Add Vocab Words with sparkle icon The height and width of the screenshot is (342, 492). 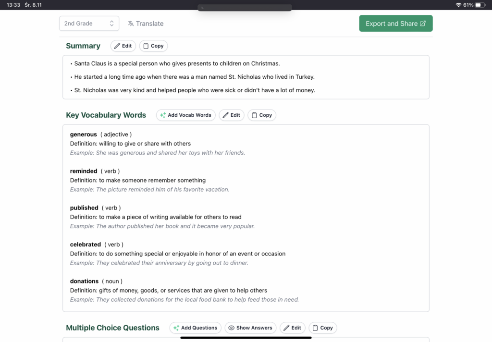coord(185,115)
